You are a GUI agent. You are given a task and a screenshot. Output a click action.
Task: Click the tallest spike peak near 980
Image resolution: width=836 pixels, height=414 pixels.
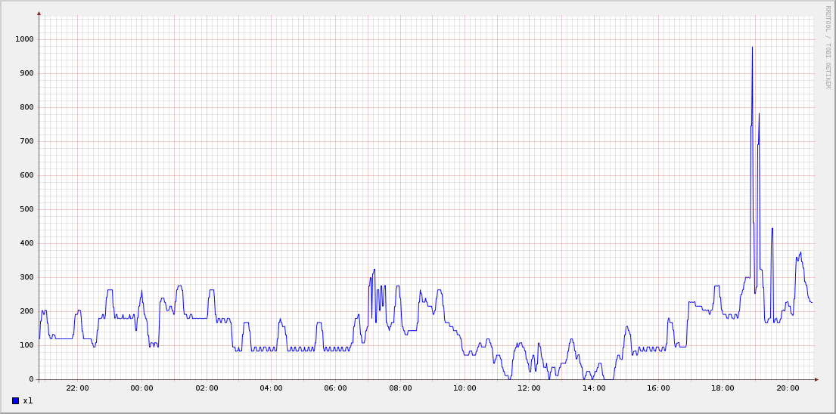click(752, 48)
